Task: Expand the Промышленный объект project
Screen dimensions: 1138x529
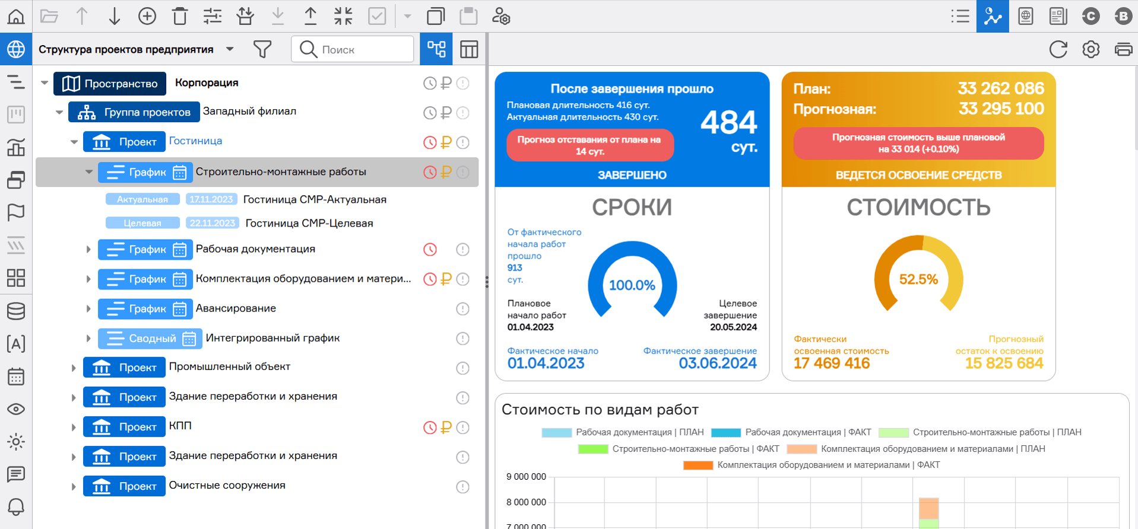Action: (74, 368)
